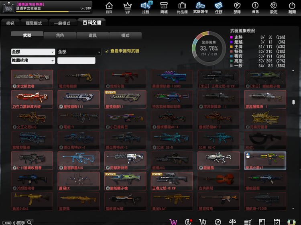Click the balance scales icon
The height and width of the screenshot is (225, 301).
point(232,222)
